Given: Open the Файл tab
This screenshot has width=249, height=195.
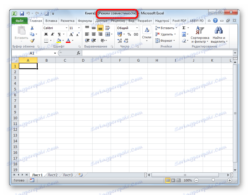Looking at the screenshot, I should (19, 21).
